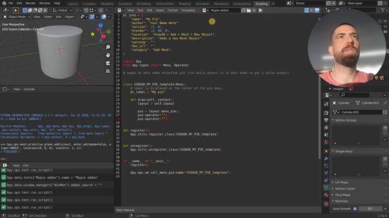
Task: Open the Global transform orientation dropdown
Action: click(x=63, y=10)
